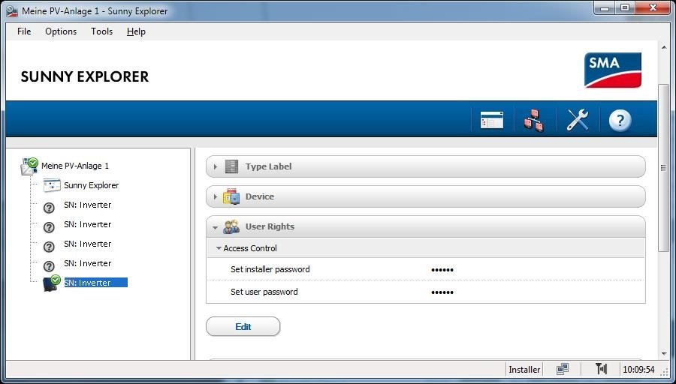Open the help question mark icon
Image resolution: width=676 pixels, height=384 pixels.
click(x=620, y=120)
